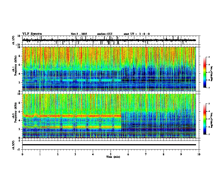The height and width of the screenshot is (173, 224).
Task: Click the last time axis tick label '10'
Action: pyautogui.click(x=199, y=154)
